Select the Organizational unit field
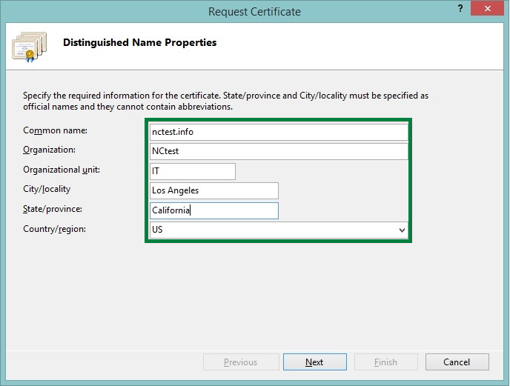 [193, 171]
